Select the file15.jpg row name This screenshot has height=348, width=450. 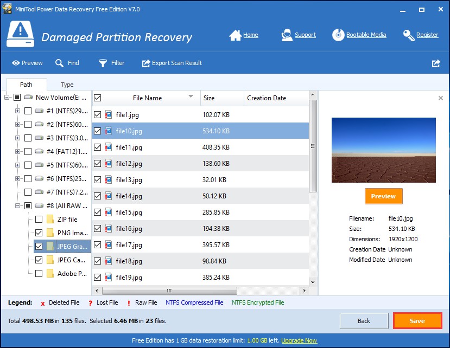pos(129,212)
